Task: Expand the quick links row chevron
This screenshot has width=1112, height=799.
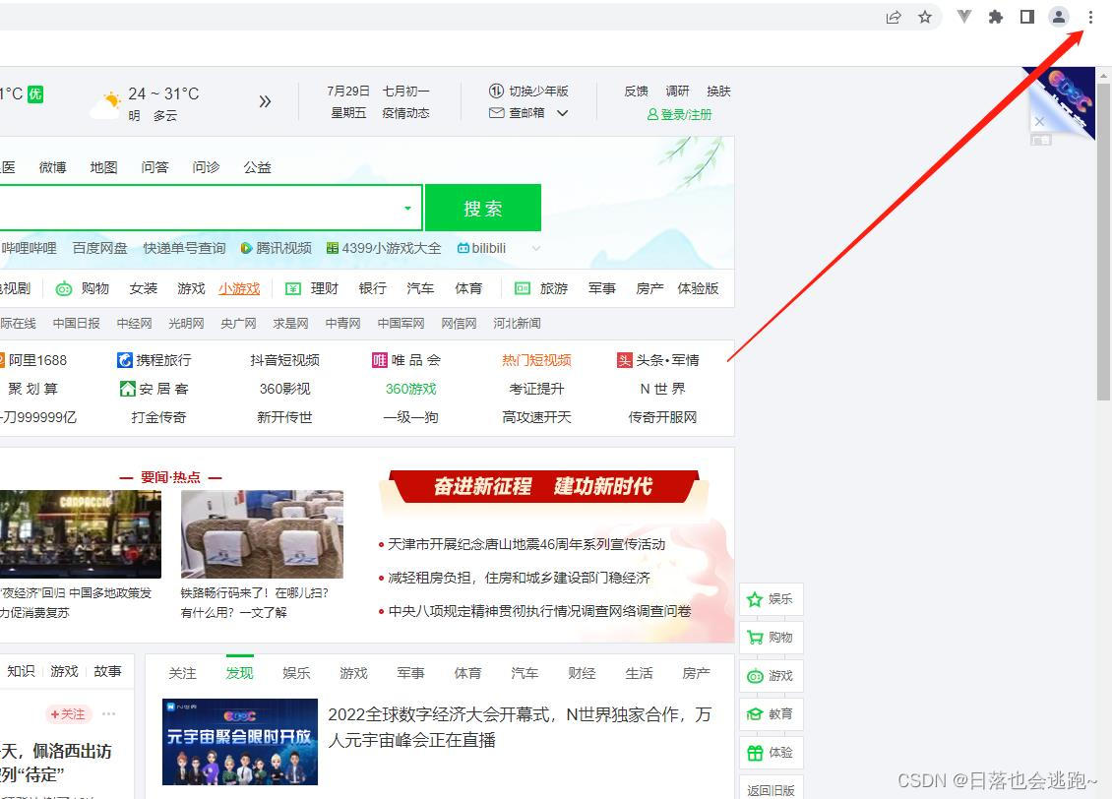Action: (536, 248)
